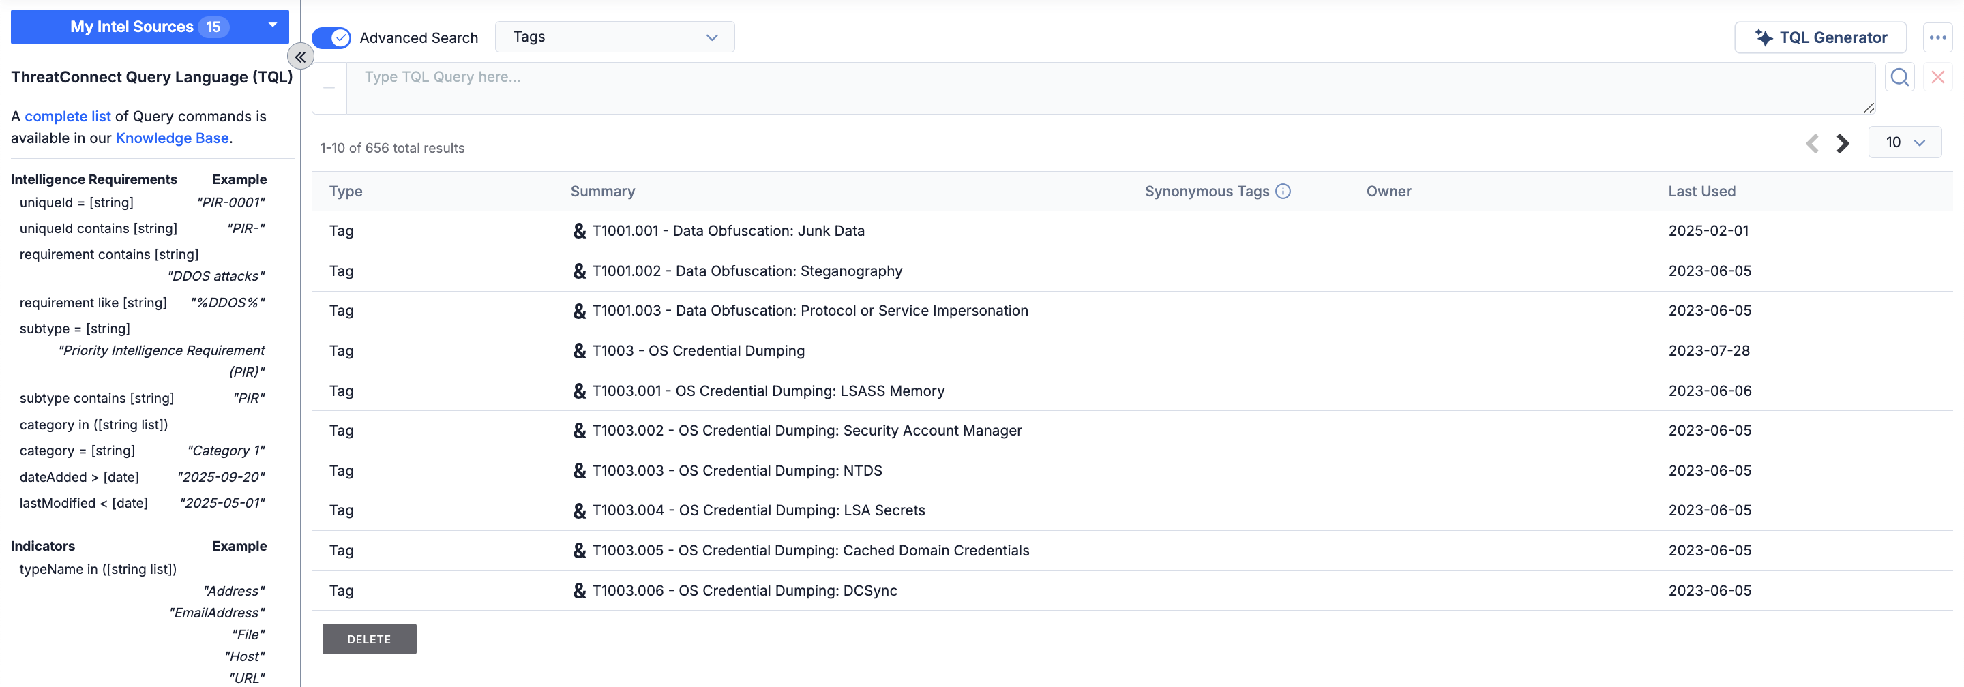Image resolution: width=1964 pixels, height=687 pixels.
Task: Click "typeName in ([string list])" command
Action: [x=98, y=570]
